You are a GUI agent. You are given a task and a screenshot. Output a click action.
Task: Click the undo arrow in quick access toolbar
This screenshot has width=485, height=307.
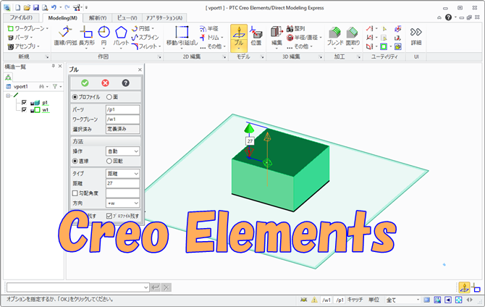(54, 8)
